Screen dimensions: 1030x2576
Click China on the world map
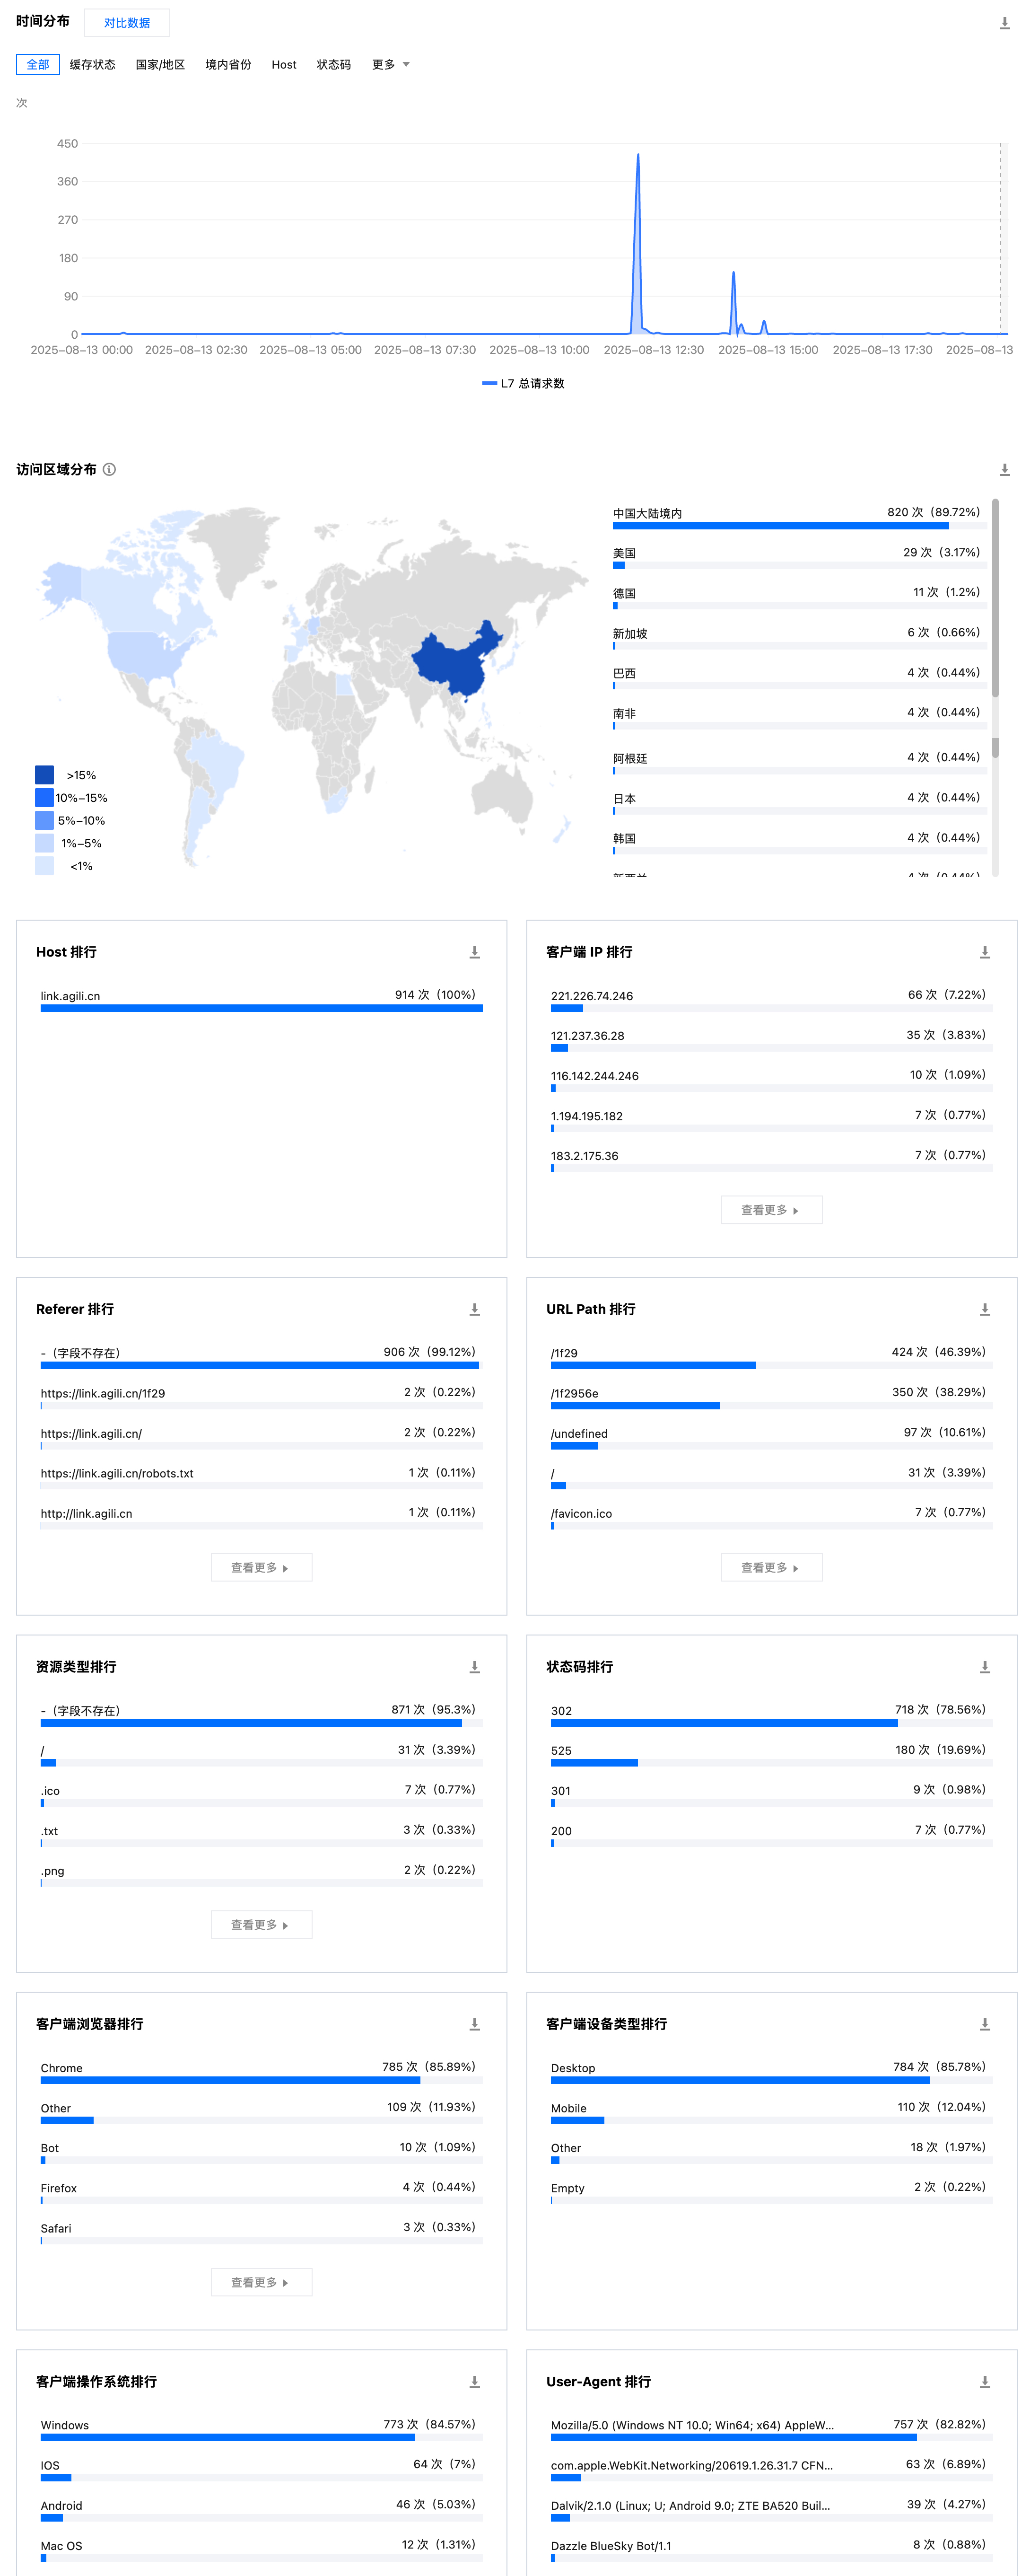click(457, 660)
